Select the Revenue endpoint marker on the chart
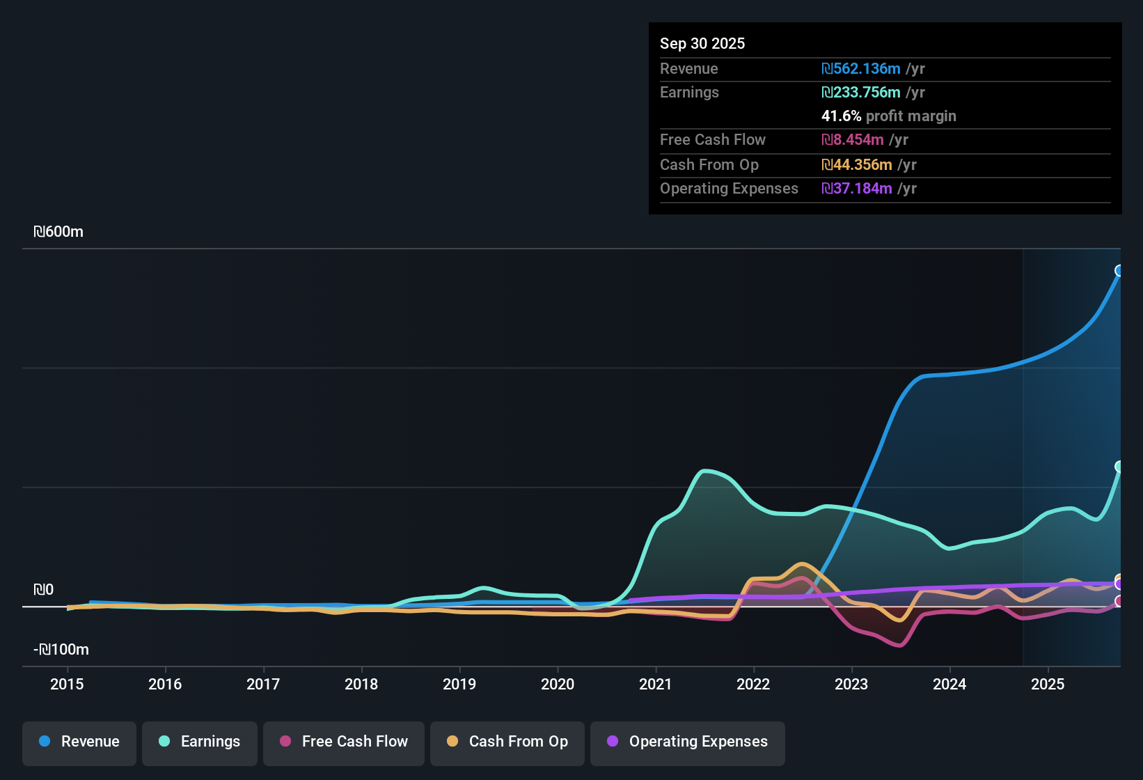Image resolution: width=1143 pixels, height=780 pixels. click(1119, 270)
